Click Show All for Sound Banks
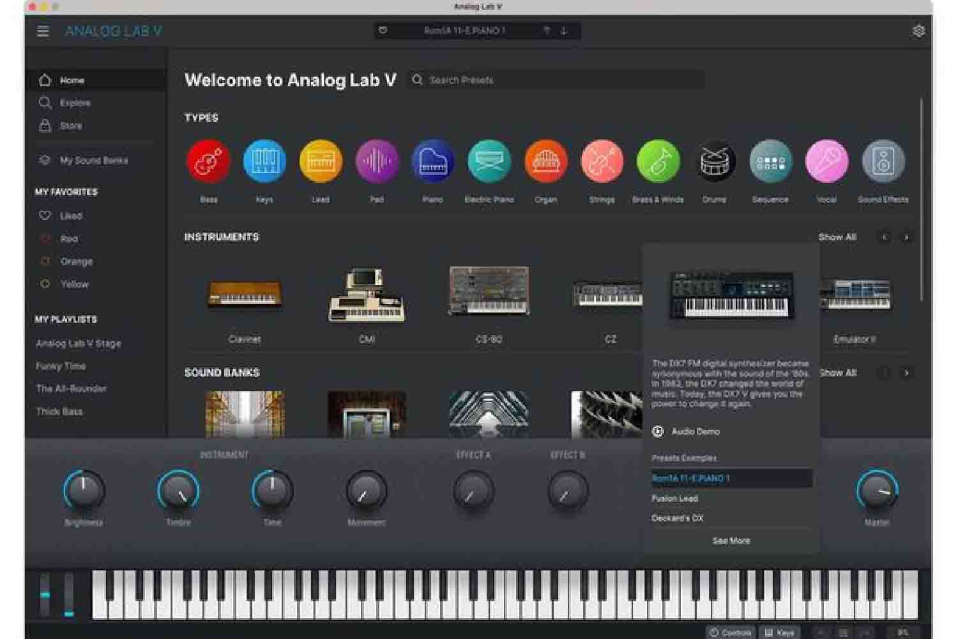 pos(838,373)
